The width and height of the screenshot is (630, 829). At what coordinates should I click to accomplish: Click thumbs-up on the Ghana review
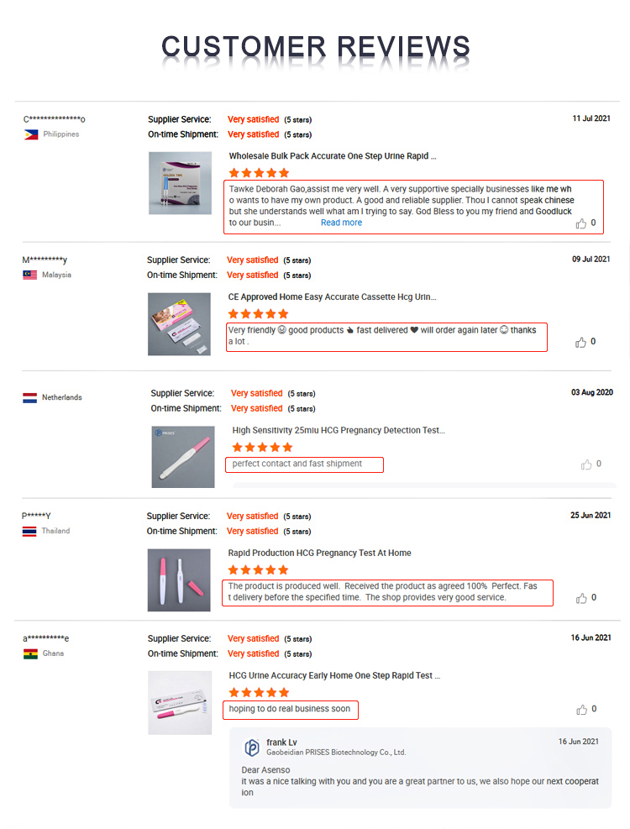(581, 710)
